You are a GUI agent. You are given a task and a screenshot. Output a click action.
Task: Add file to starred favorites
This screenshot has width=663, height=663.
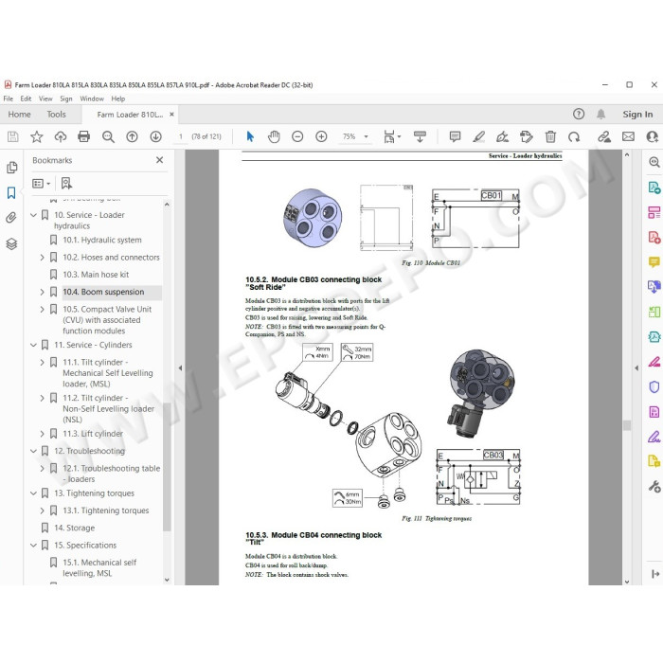pyautogui.click(x=37, y=136)
